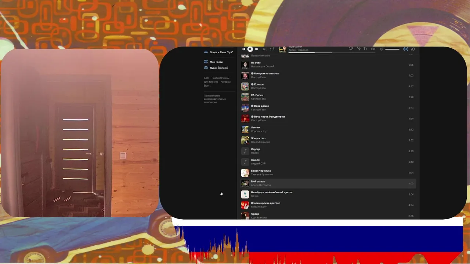The height and width of the screenshot is (264, 470).
Task: Expand the Ещё dropdown
Action: (207, 86)
